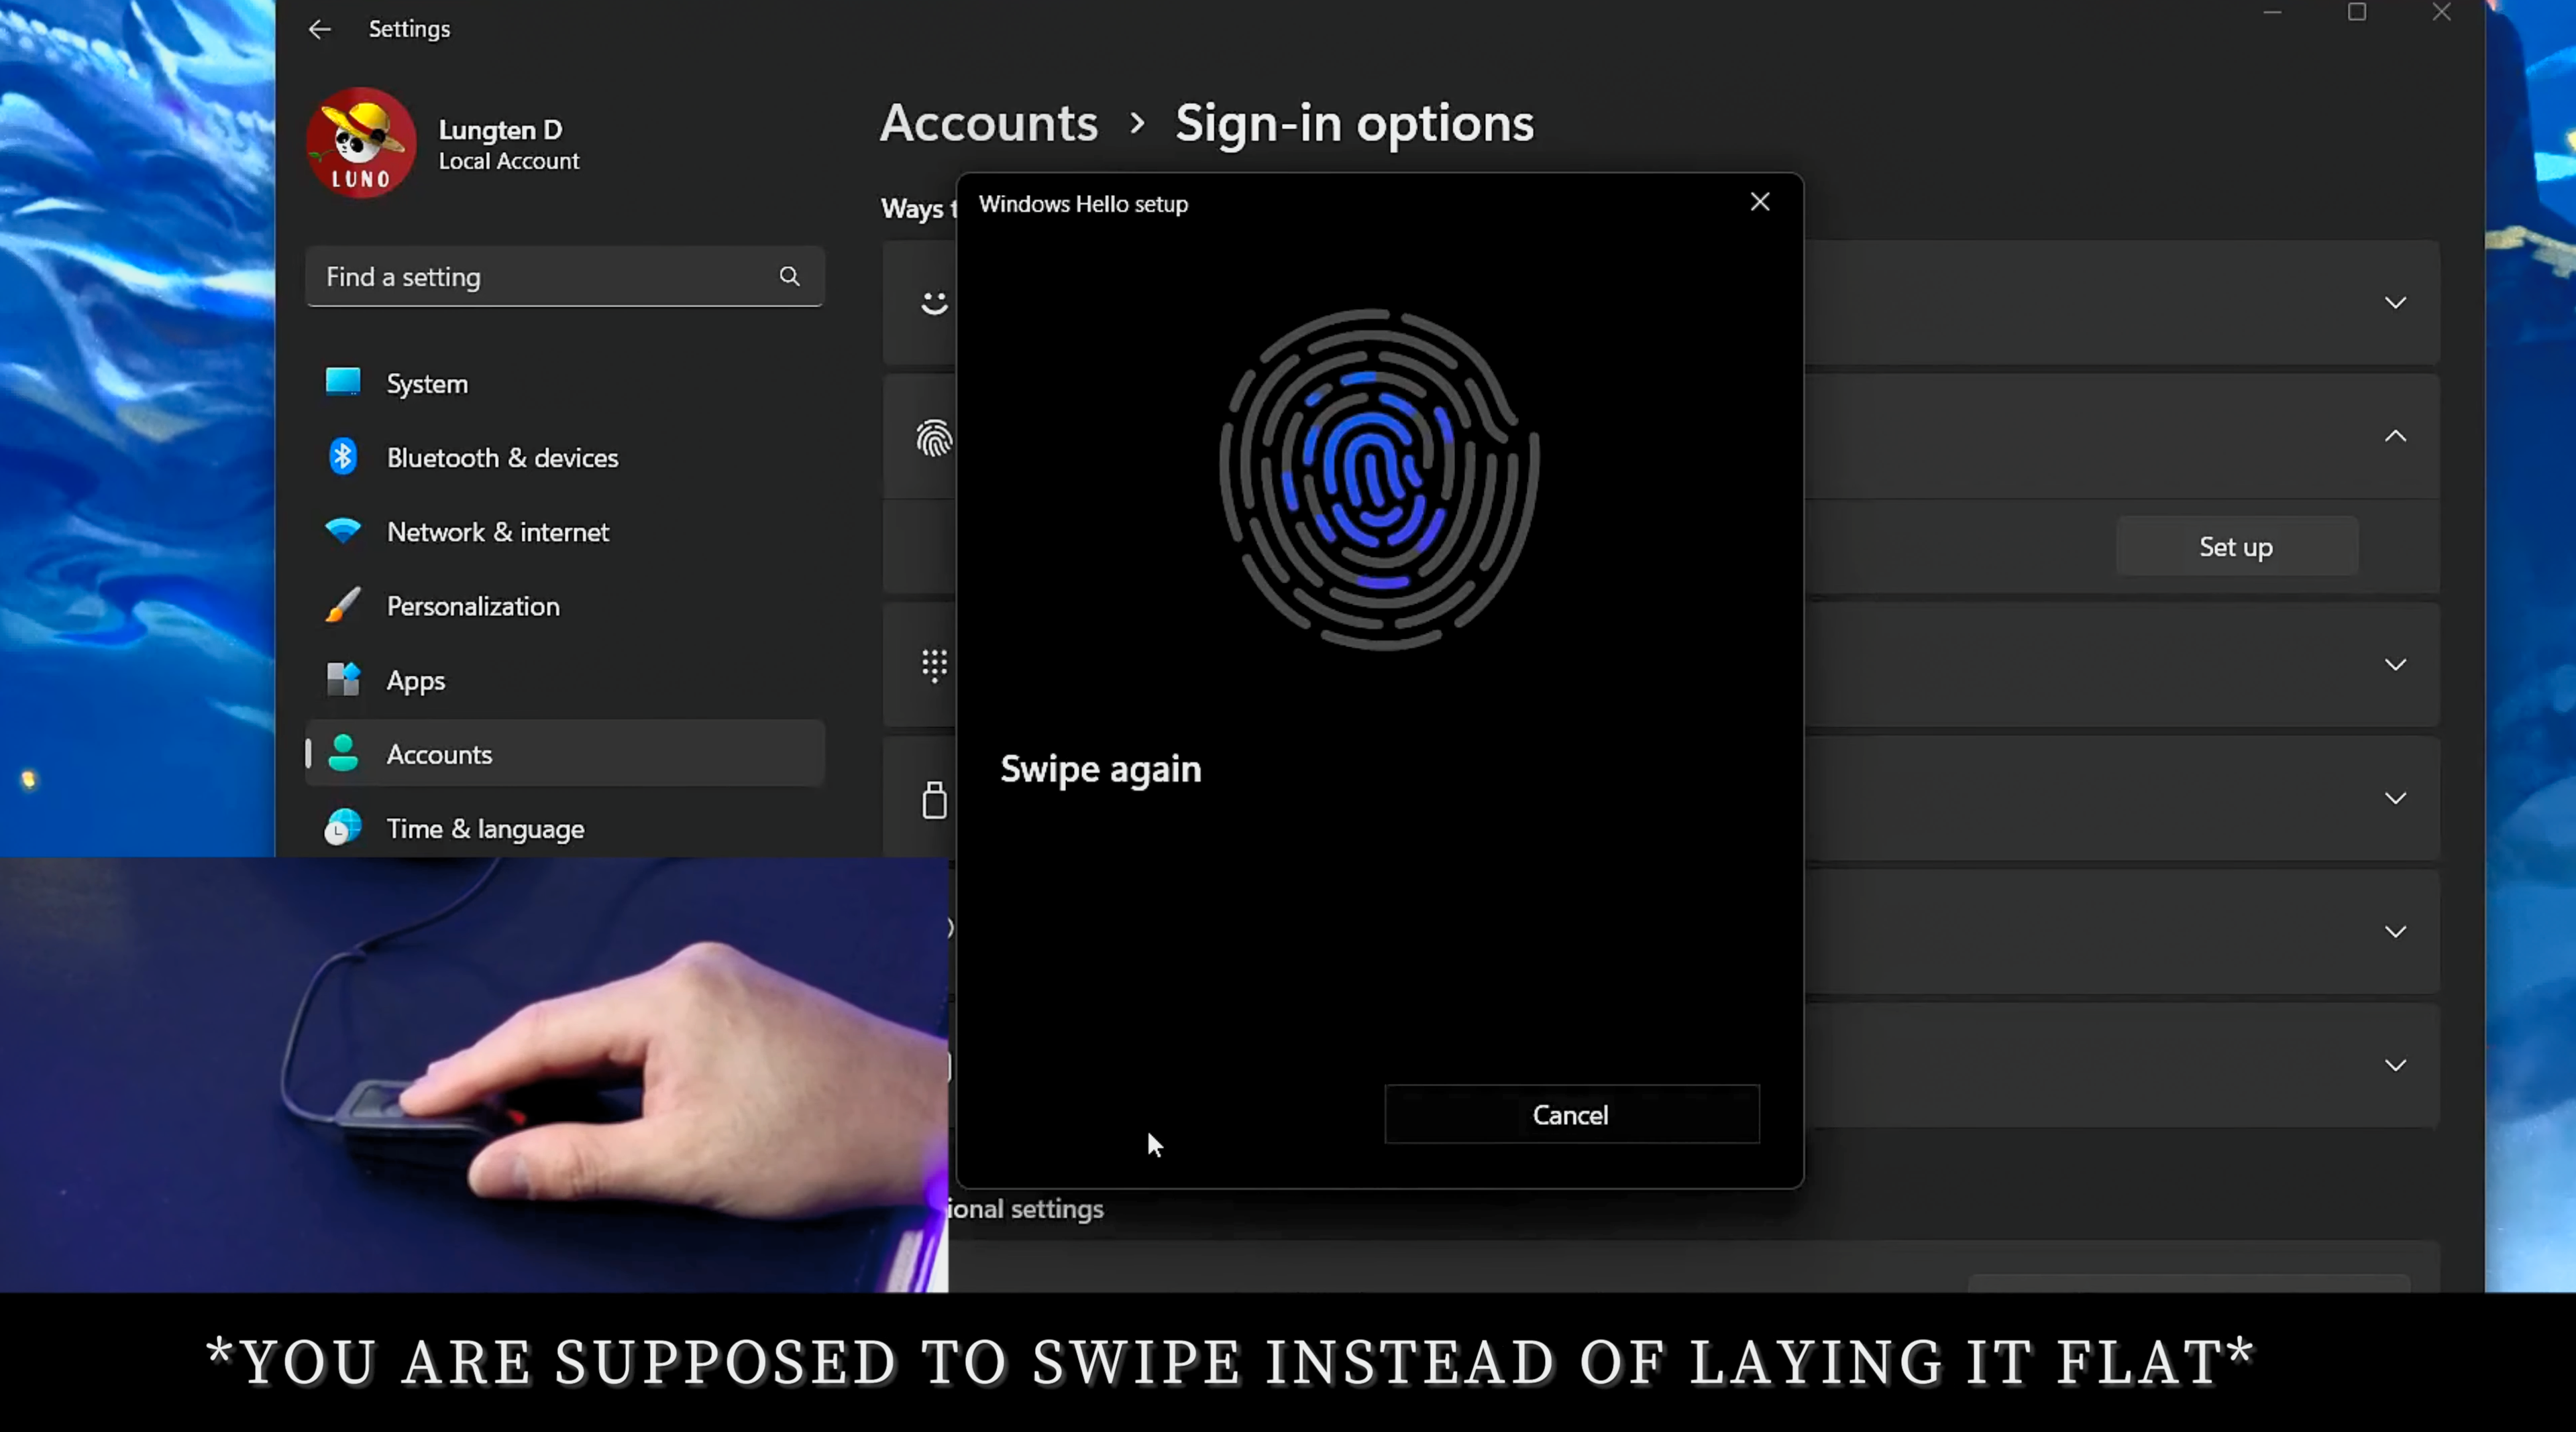Click the PIN keypad icon
The height and width of the screenshot is (1432, 2576).
pyautogui.click(x=934, y=664)
